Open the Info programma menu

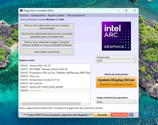(x=76, y=15)
